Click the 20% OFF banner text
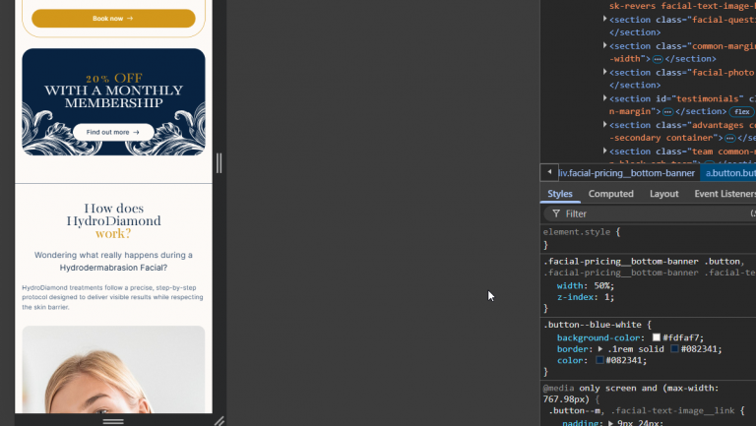The height and width of the screenshot is (426, 756). (x=114, y=78)
